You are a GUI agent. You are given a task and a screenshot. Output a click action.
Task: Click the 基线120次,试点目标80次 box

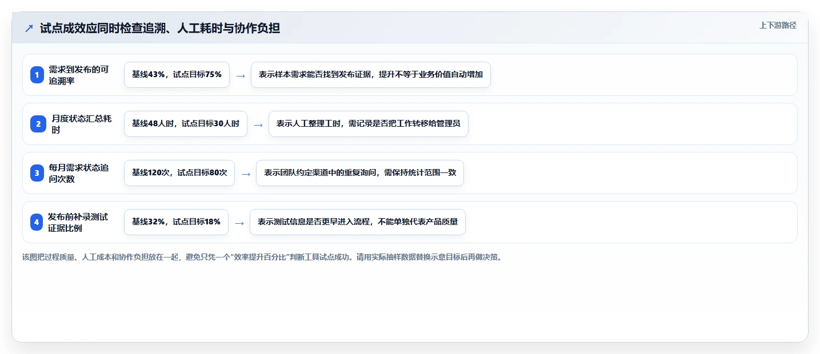point(179,173)
